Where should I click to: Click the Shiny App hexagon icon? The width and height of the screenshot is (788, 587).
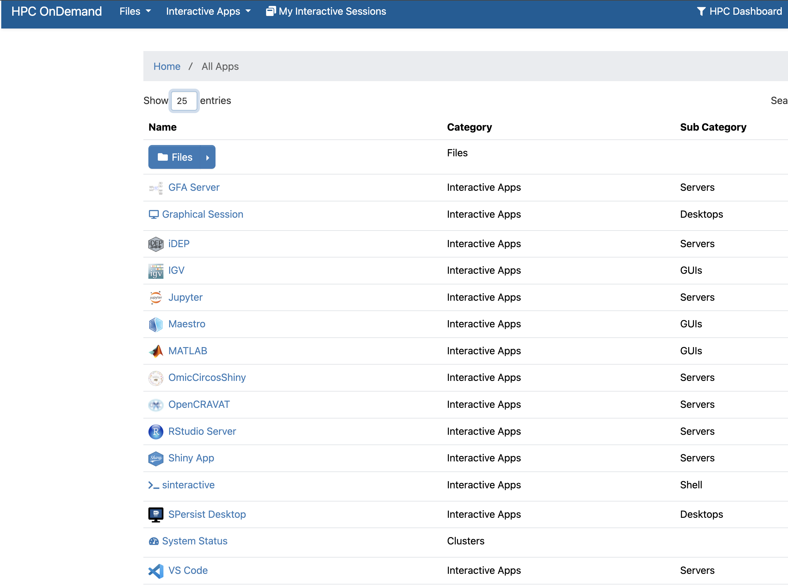coord(156,458)
